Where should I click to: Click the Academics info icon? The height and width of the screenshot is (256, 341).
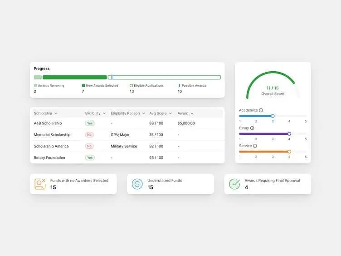pyautogui.click(x=261, y=110)
